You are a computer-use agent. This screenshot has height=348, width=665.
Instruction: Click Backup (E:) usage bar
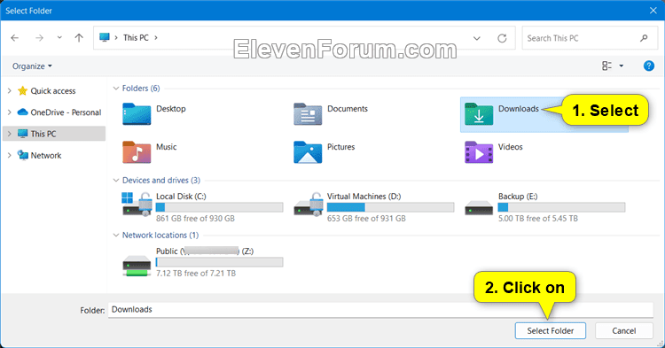(x=561, y=207)
